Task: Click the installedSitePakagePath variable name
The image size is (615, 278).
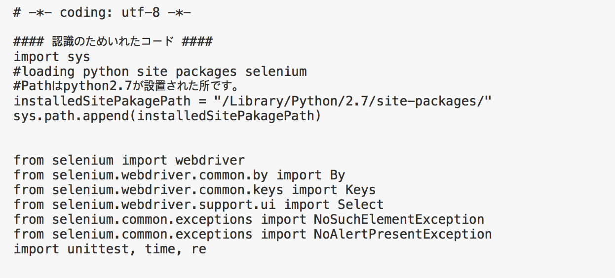Action: tap(102, 101)
